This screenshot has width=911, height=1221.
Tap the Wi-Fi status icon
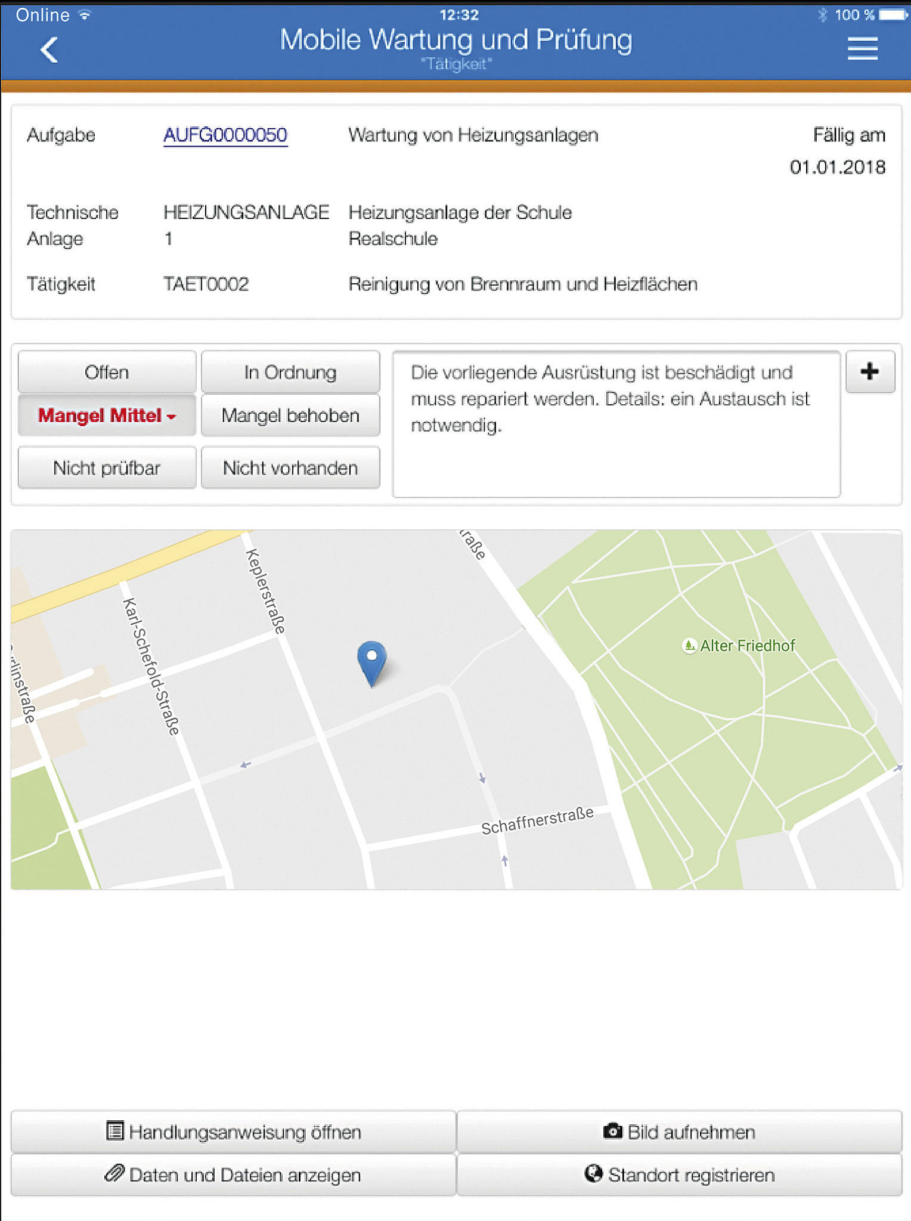click(85, 15)
